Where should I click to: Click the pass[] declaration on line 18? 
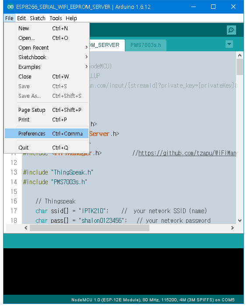point(81,221)
